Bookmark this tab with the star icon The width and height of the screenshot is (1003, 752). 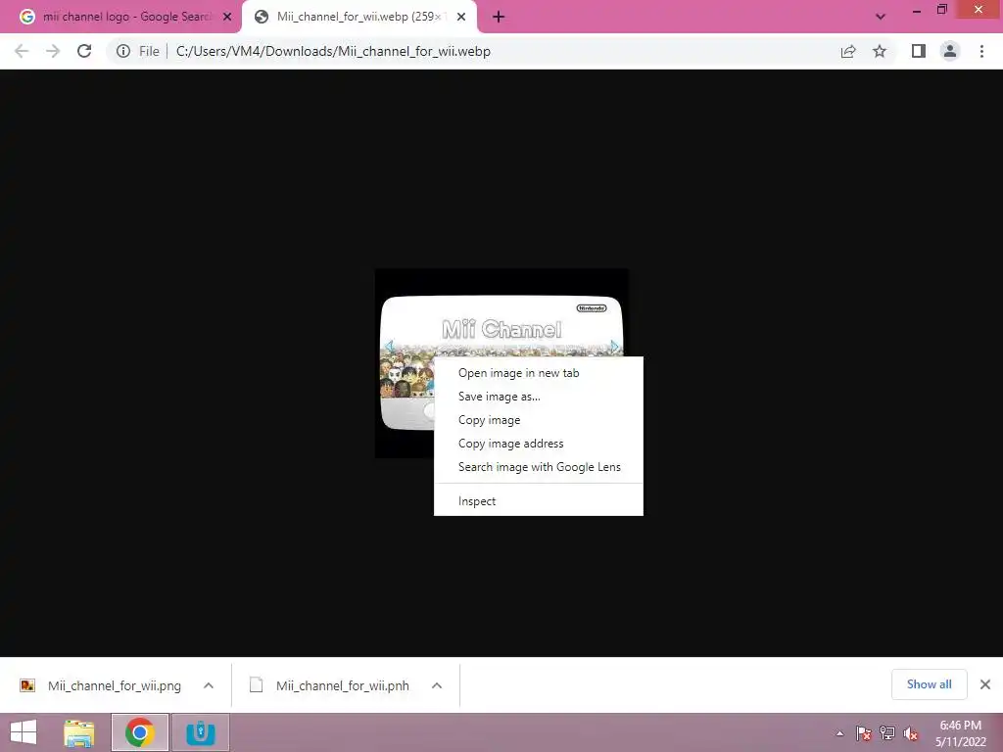tap(880, 51)
